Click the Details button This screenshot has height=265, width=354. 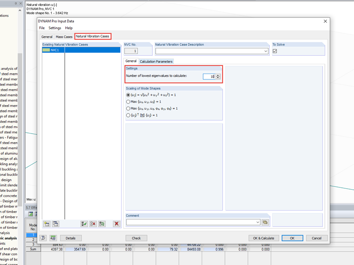(x=71, y=238)
